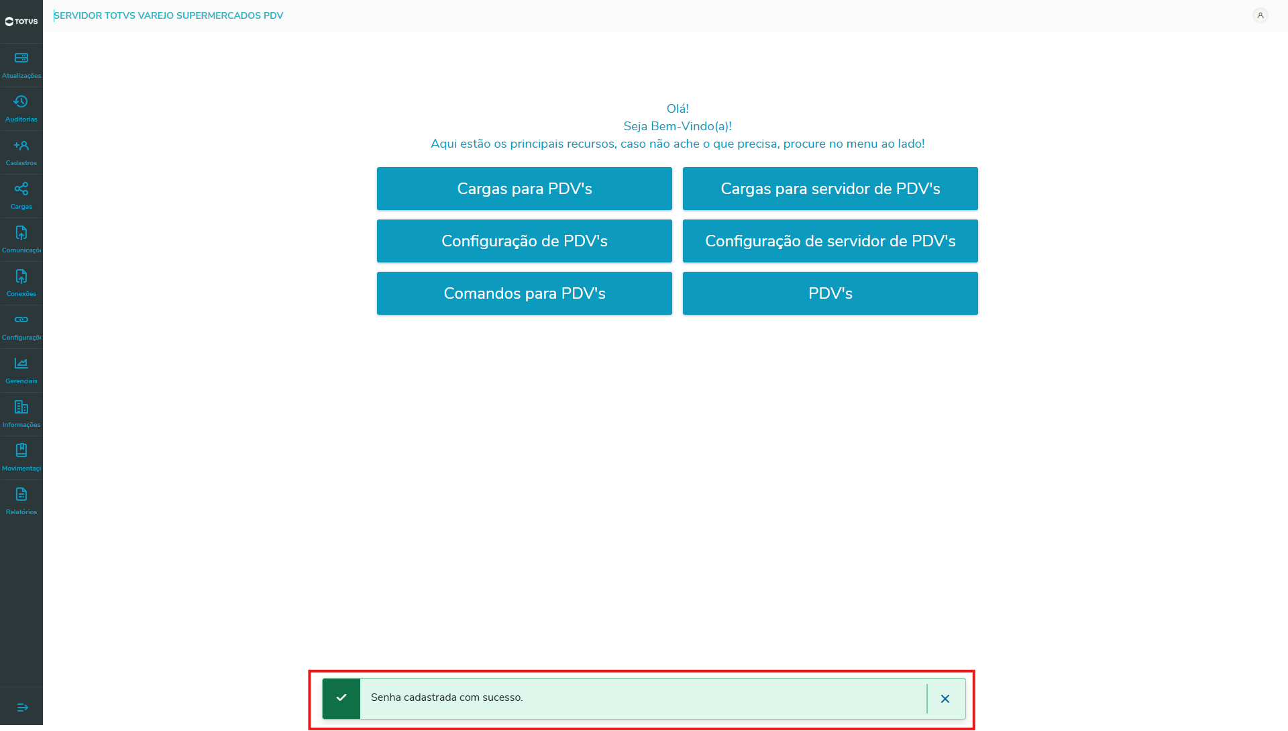Click the TOTVS logo

click(21, 21)
